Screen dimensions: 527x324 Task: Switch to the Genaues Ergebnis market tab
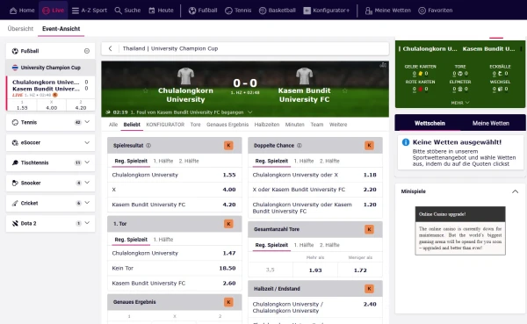227,125
